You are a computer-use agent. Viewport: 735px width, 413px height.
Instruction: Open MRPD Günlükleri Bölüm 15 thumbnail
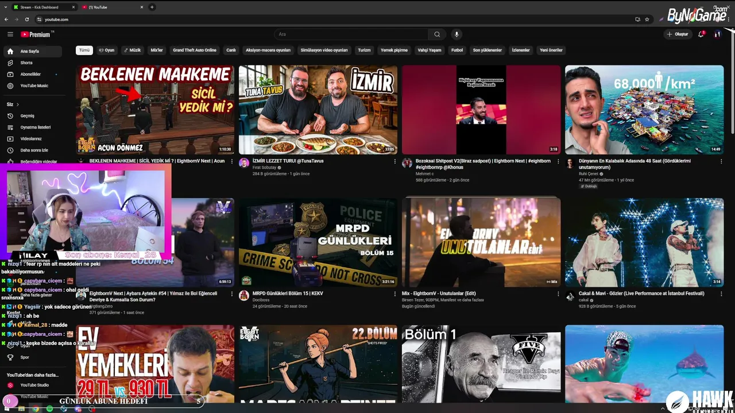(318, 242)
